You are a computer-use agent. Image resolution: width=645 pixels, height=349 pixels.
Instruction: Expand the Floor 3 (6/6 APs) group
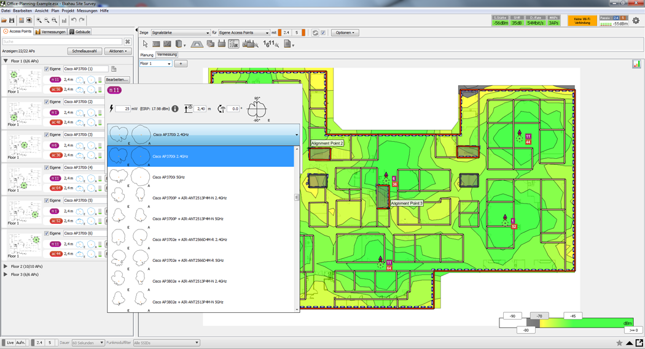point(6,274)
